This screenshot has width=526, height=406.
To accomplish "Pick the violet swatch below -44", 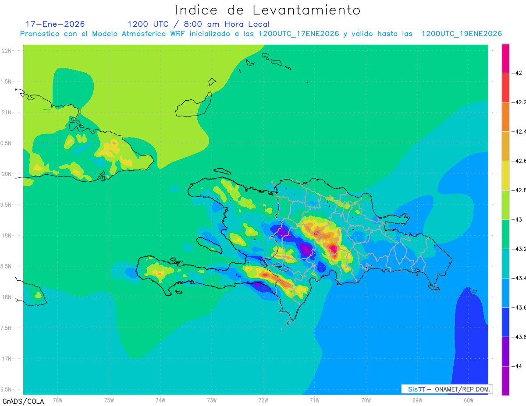I will point(505,381).
